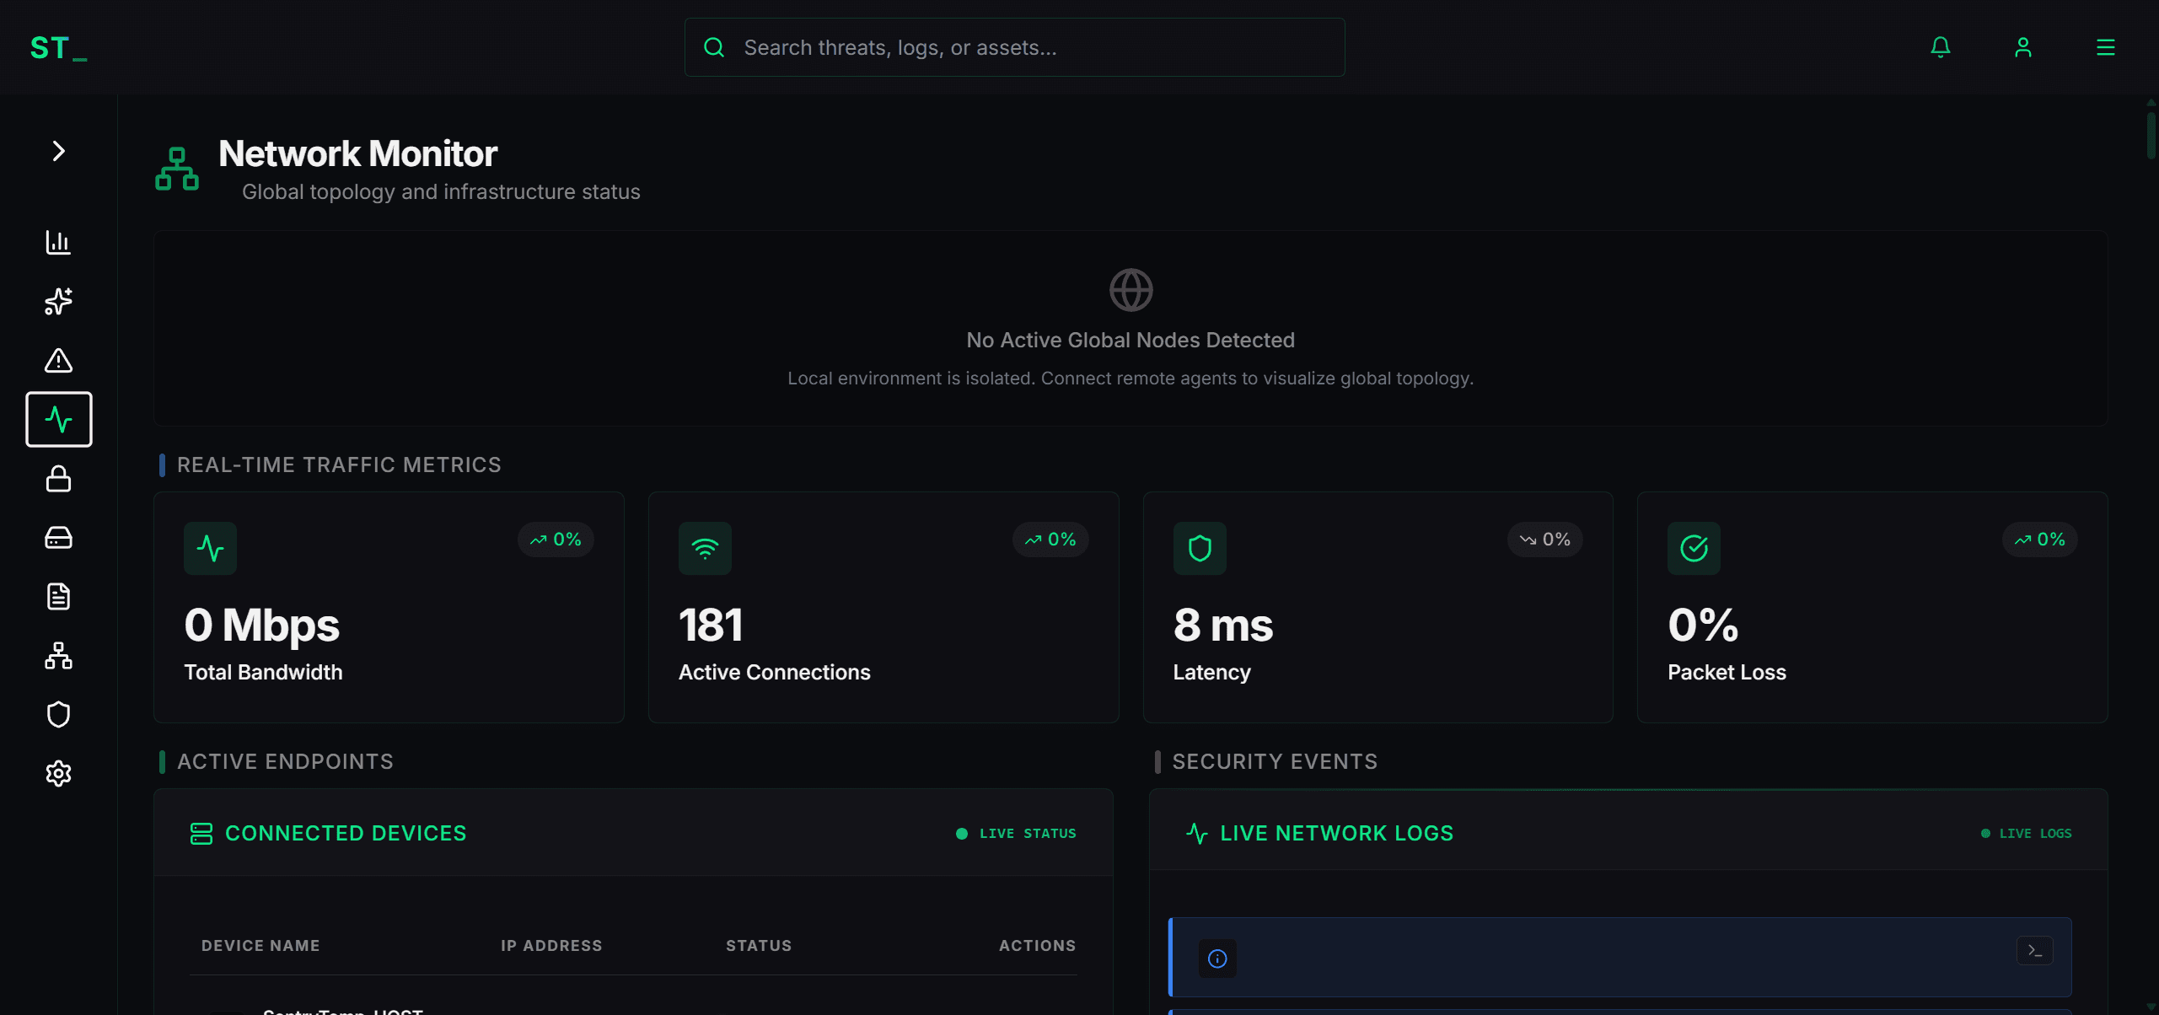
Task: Click the DEVICE NAME column header
Action: coord(260,946)
